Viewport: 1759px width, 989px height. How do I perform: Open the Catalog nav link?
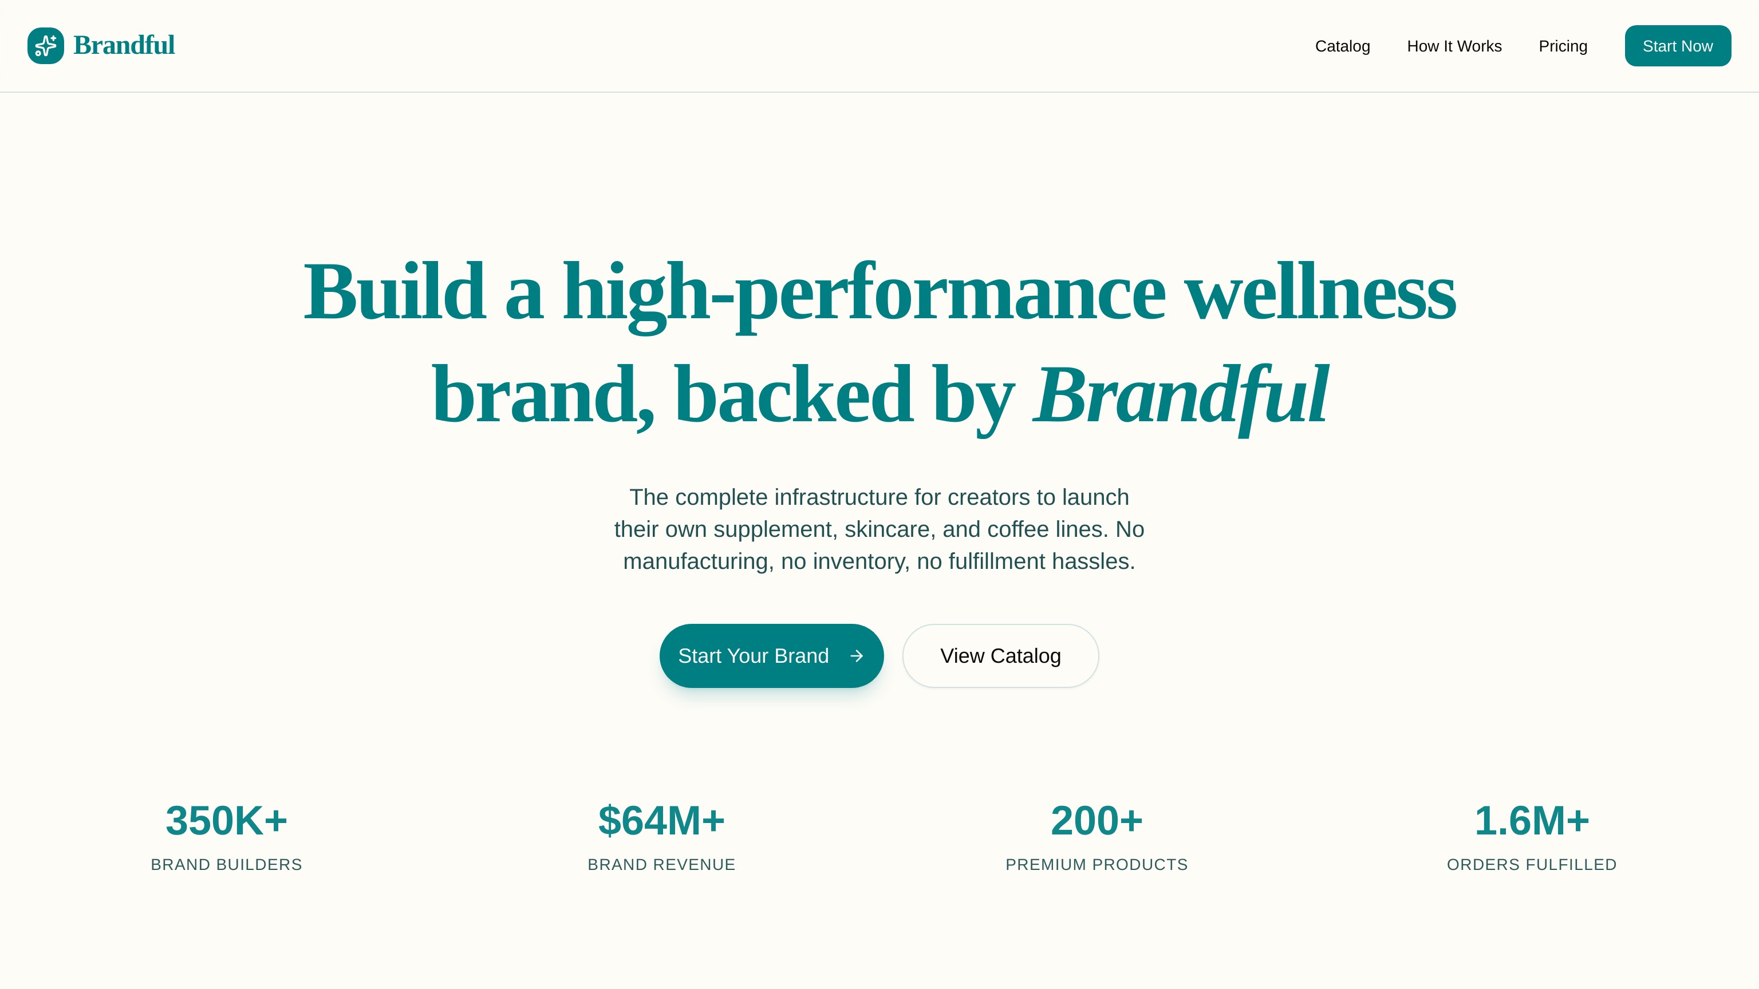(1342, 46)
